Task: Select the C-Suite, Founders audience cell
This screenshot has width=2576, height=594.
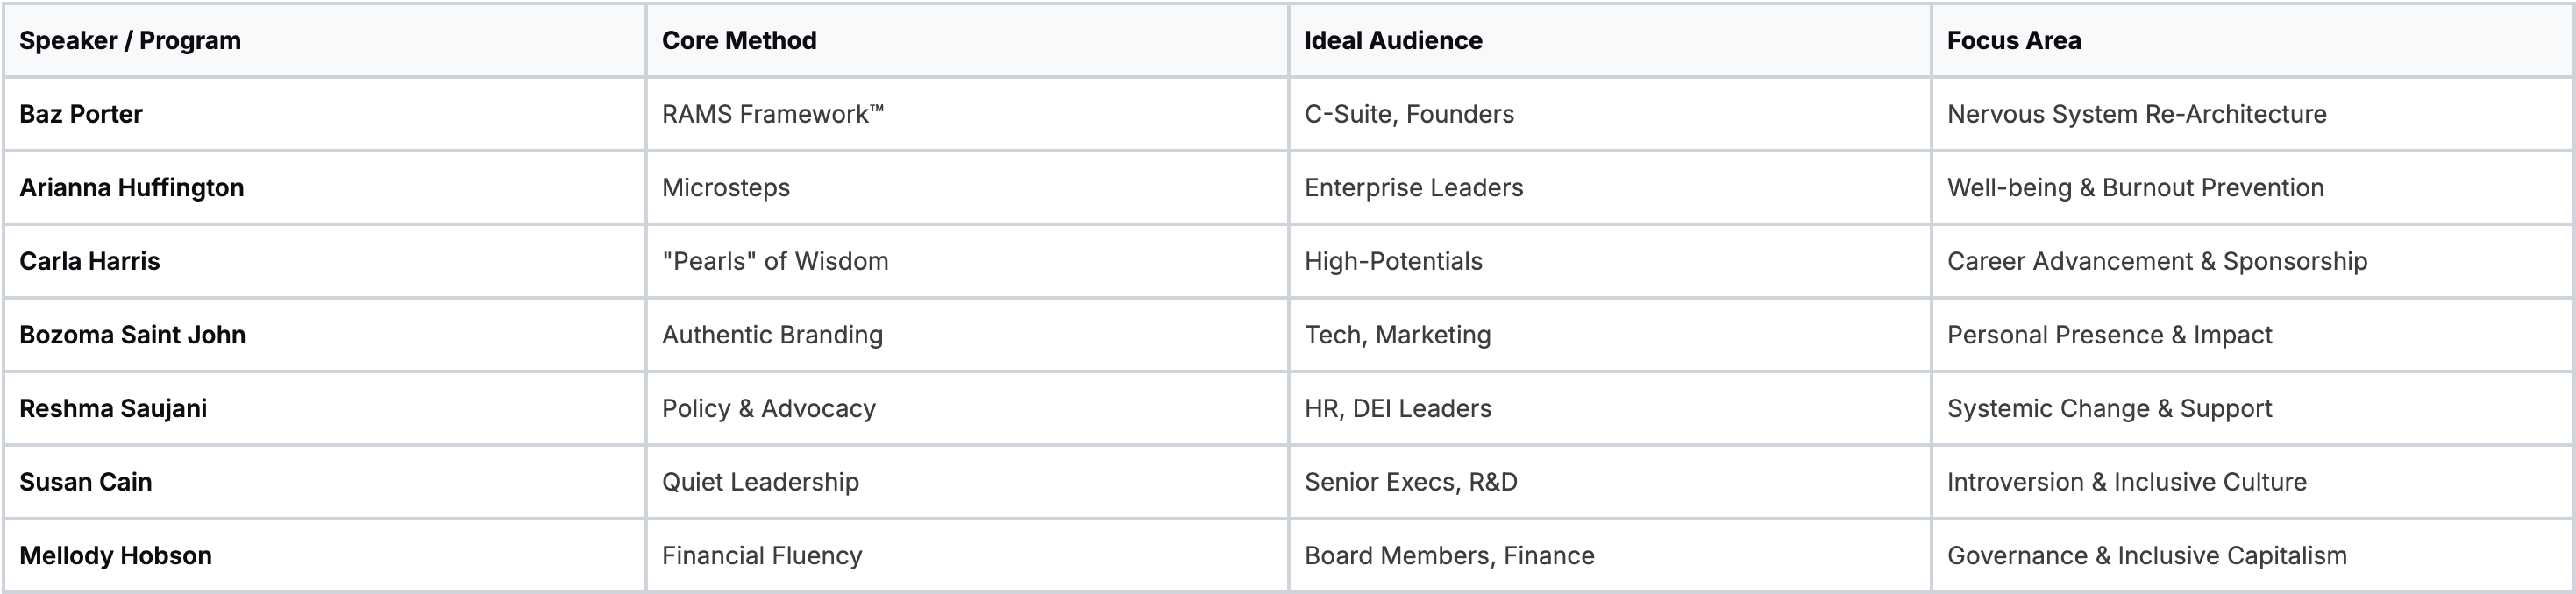Action: tap(1409, 114)
